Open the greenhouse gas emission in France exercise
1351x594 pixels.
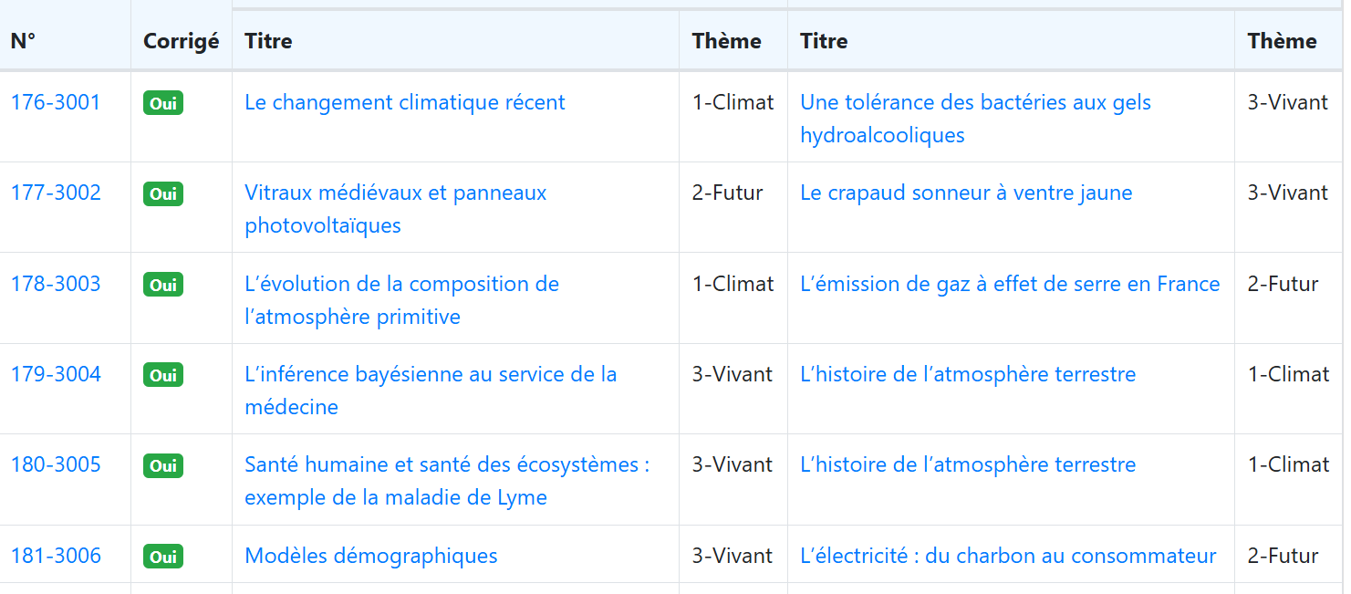1009,285
